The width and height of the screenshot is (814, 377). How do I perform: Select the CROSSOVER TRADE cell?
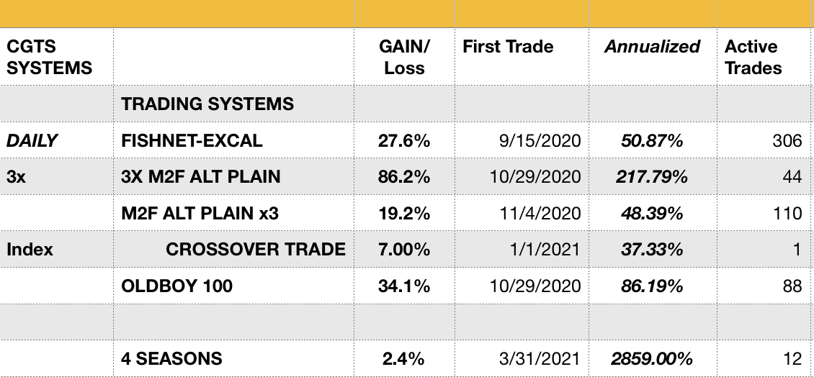(x=255, y=250)
